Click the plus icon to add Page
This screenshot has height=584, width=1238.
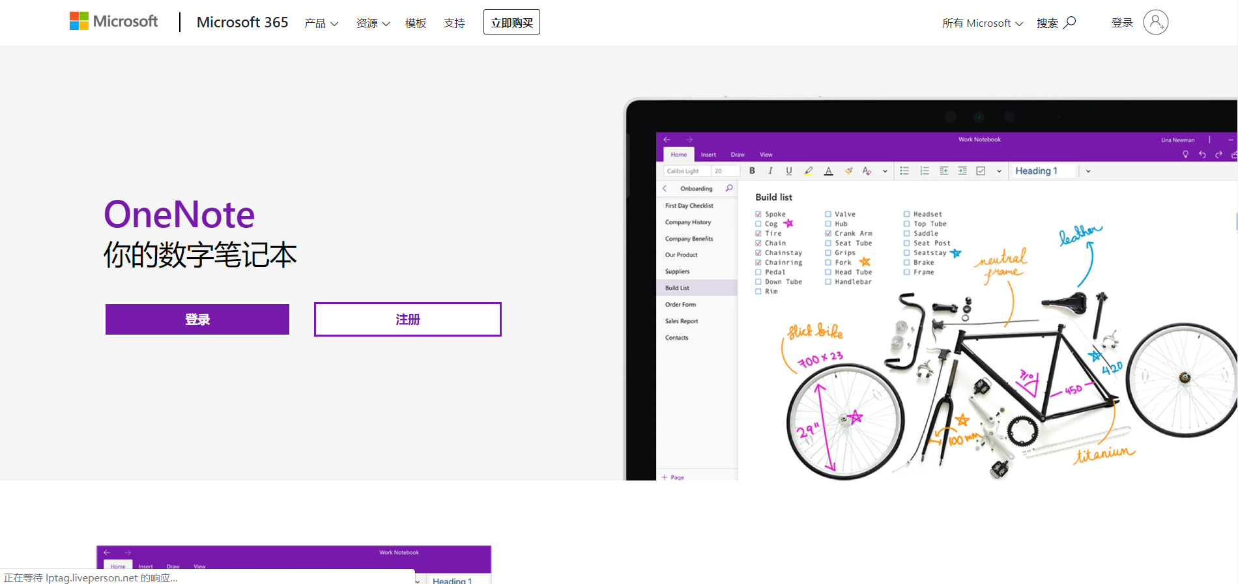tap(665, 477)
